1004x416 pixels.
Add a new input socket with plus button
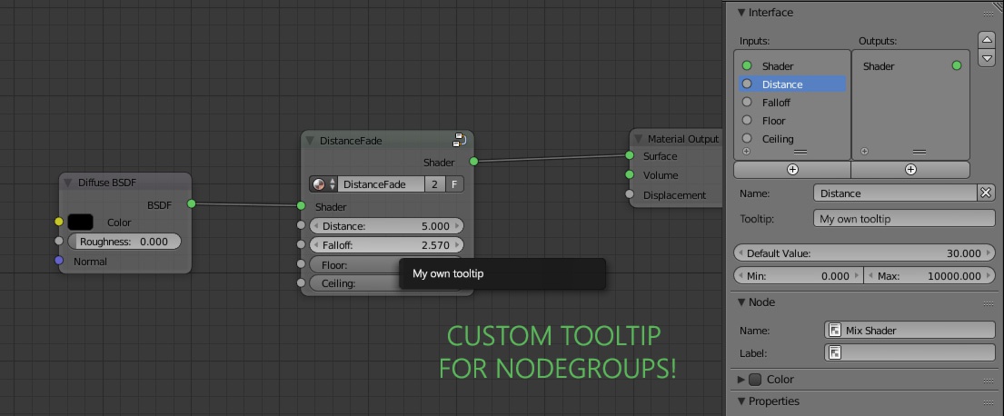(x=792, y=170)
